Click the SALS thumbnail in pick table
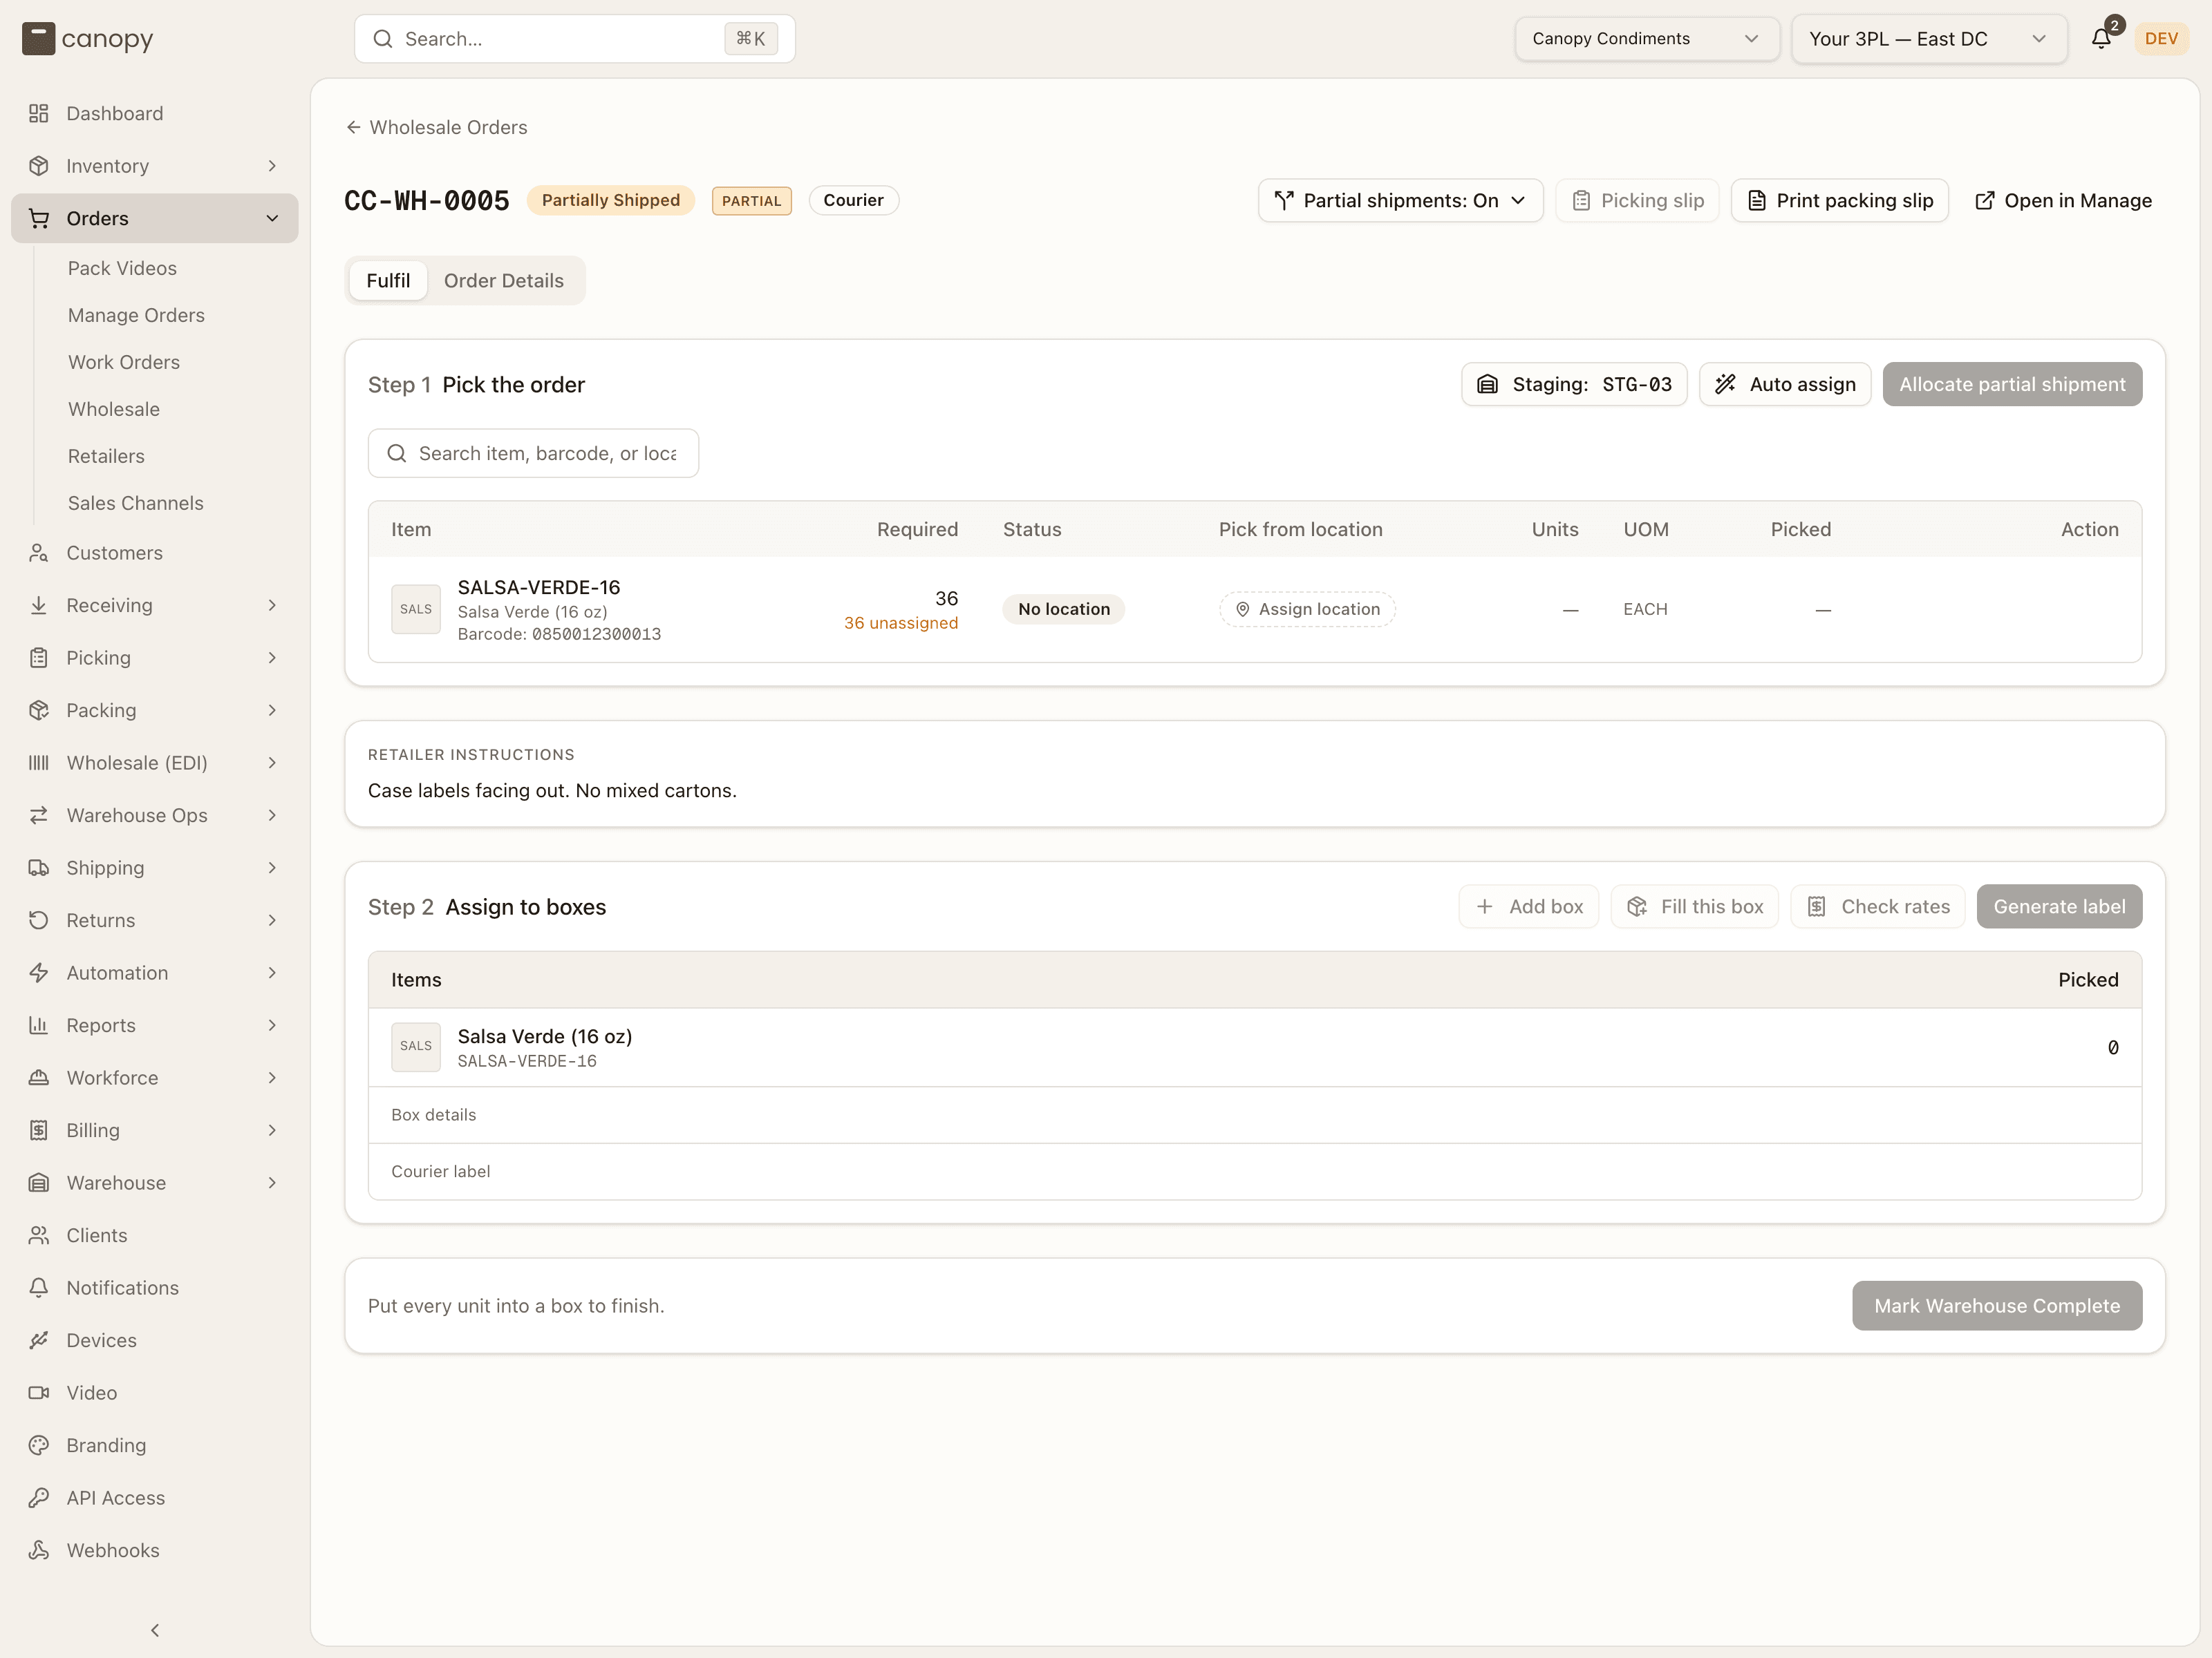This screenshot has height=1658, width=2212. tap(416, 609)
